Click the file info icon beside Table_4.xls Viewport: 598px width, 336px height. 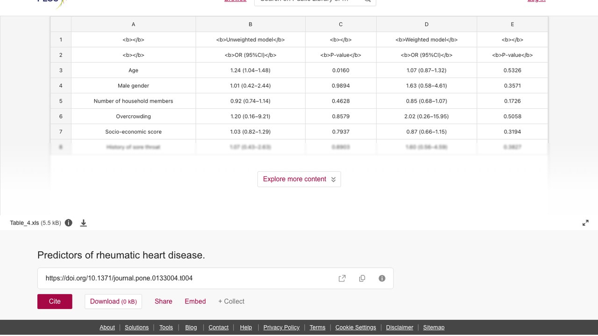[x=69, y=223]
